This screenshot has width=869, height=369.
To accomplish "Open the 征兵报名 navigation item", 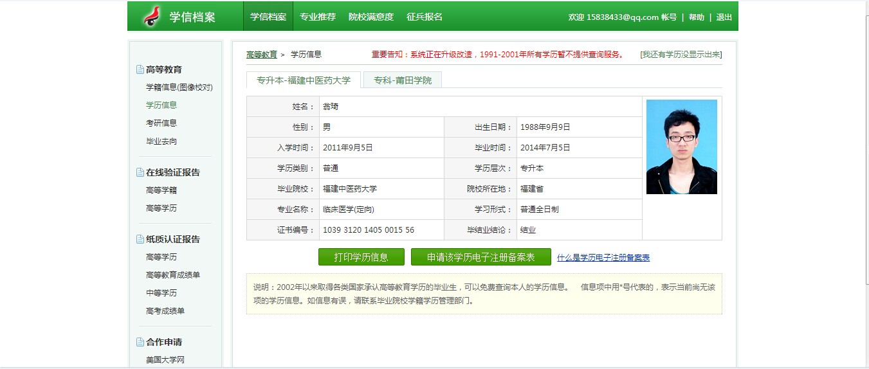I will (x=425, y=17).
